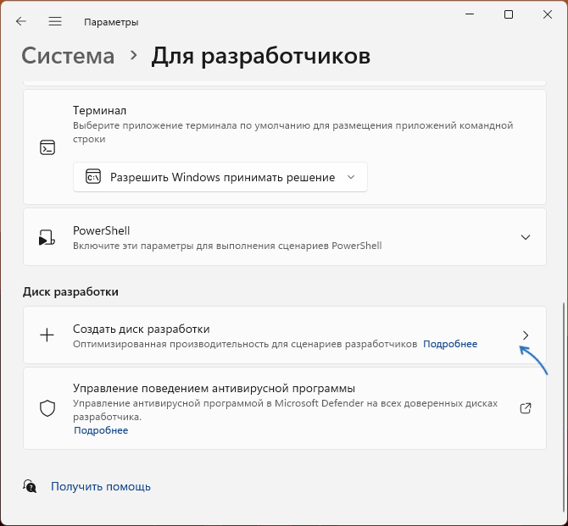The height and width of the screenshot is (526, 568).
Task: Minimize the Settings window
Action: point(470,14)
